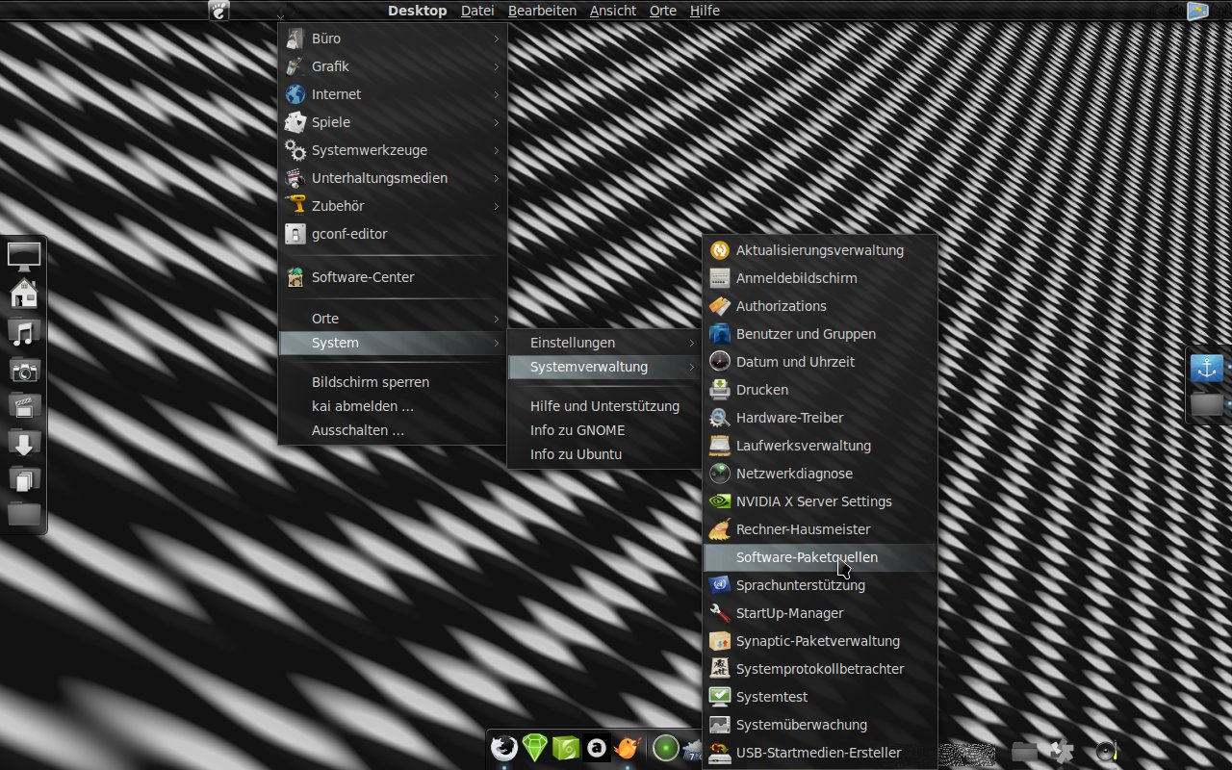Open the Ansicht menu in top bar
Viewport: 1232px width, 770px height.
(613, 11)
